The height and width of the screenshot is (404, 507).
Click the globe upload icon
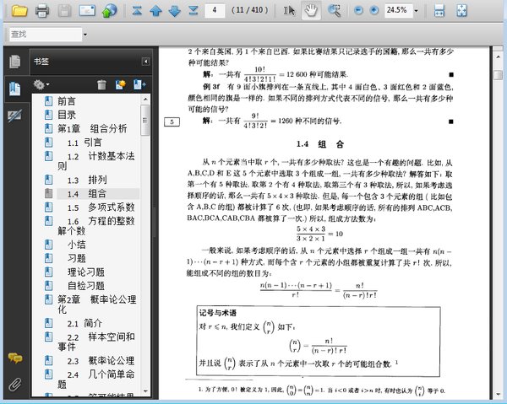pyautogui.click(x=109, y=10)
